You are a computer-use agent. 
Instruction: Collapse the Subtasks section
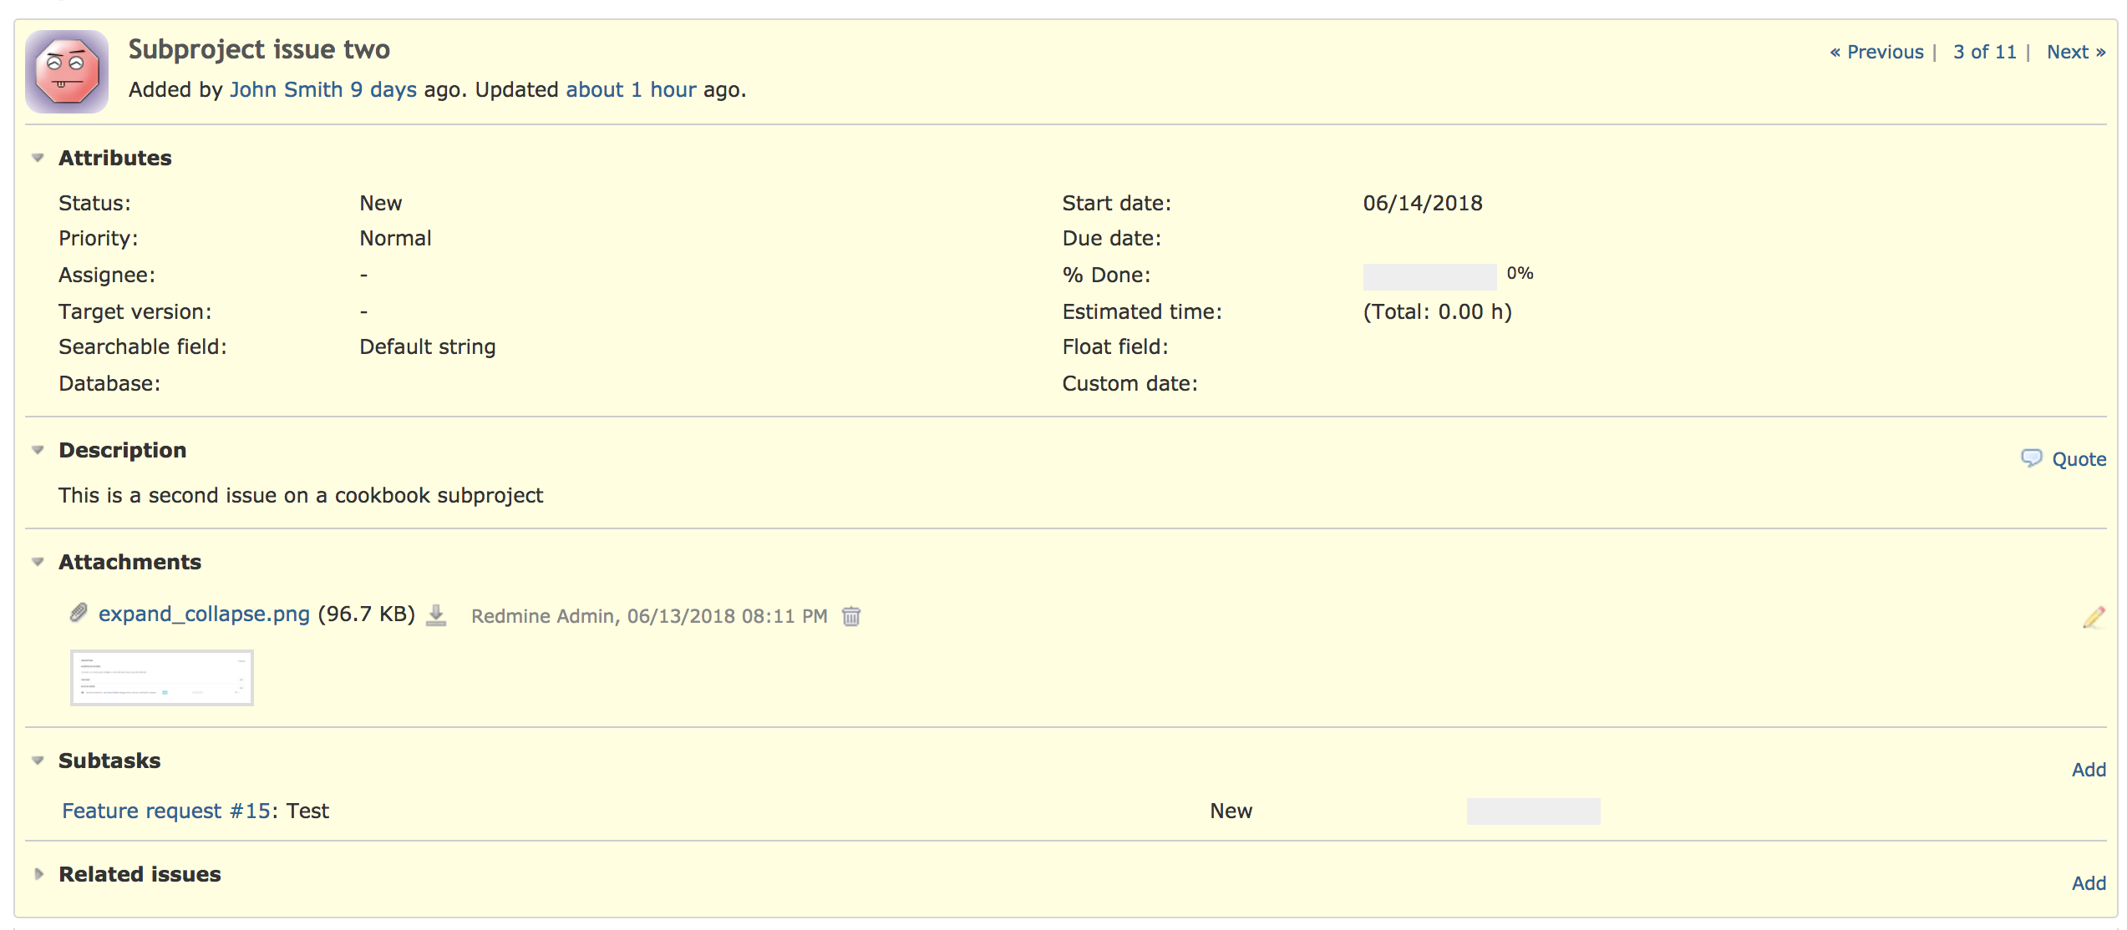[38, 761]
